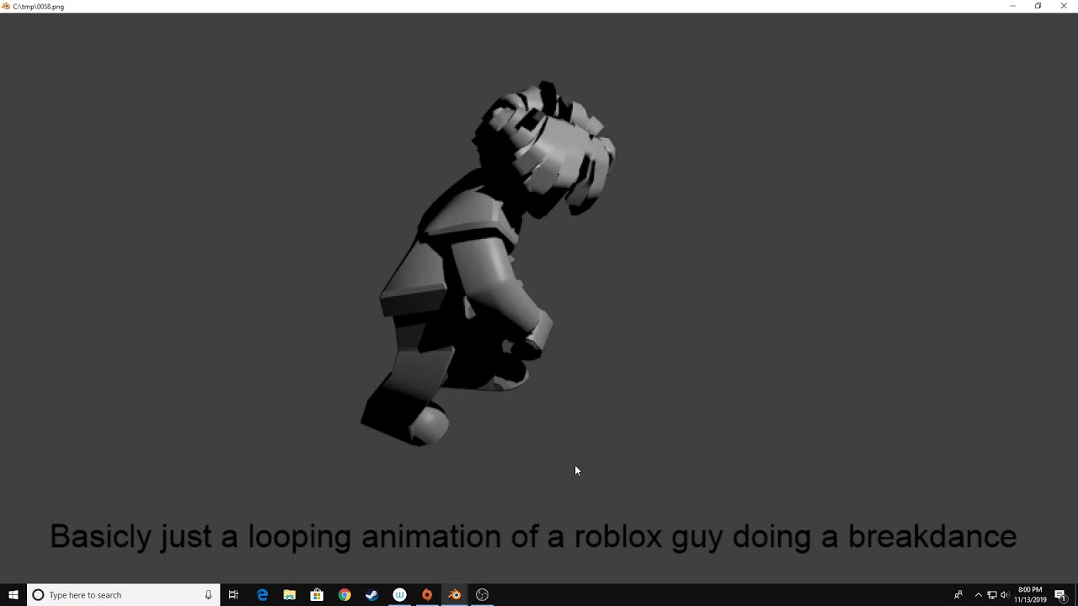This screenshot has height=606, width=1078.
Task: Open Steam from the taskbar
Action: (371, 595)
